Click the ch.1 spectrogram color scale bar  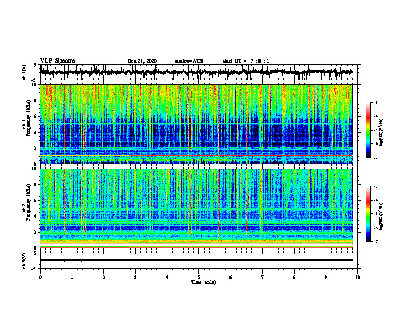(x=368, y=130)
